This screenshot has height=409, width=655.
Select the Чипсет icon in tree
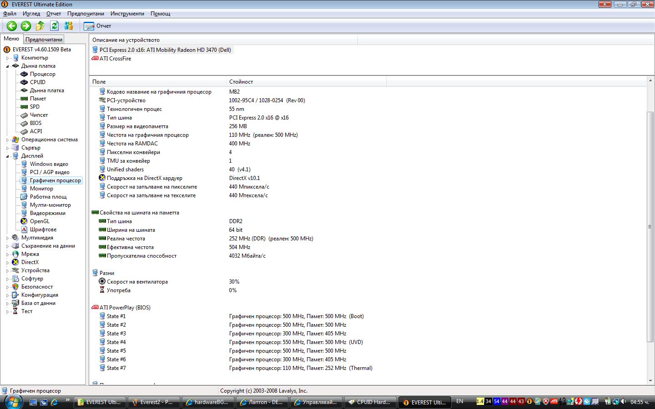[24, 115]
